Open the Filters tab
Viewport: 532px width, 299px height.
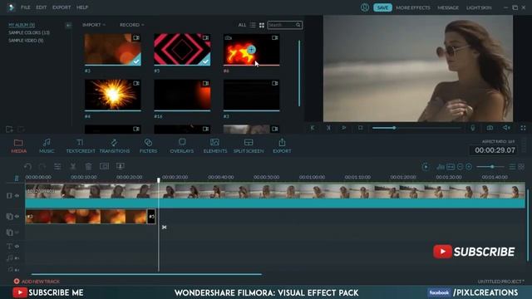[148, 146]
